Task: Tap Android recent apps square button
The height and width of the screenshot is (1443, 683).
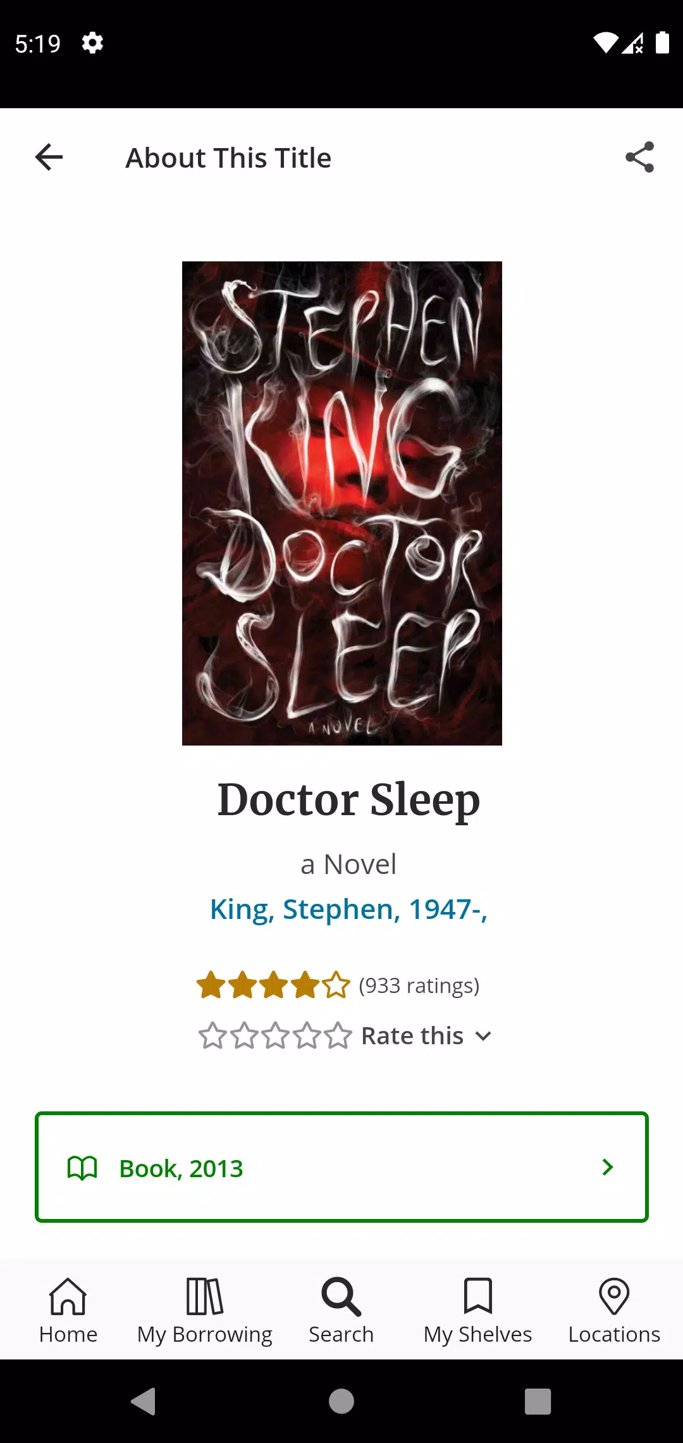Action: [x=538, y=1401]
